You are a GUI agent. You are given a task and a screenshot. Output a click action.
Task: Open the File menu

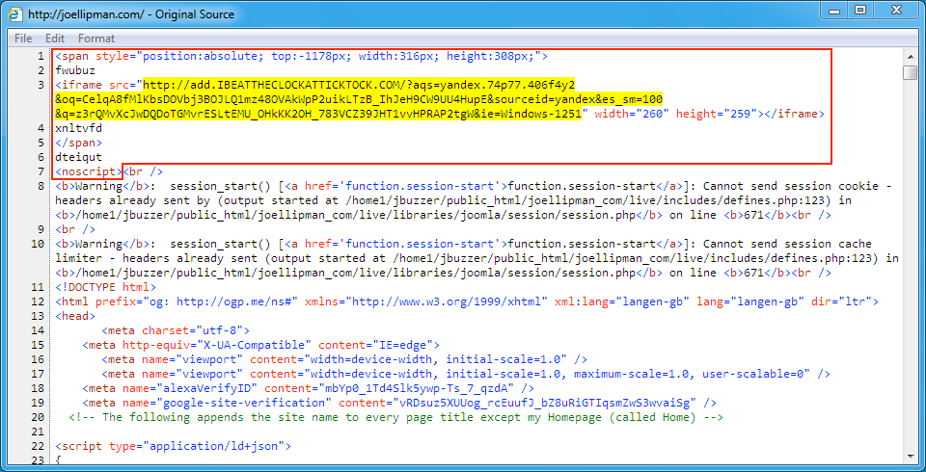(23, 39)
